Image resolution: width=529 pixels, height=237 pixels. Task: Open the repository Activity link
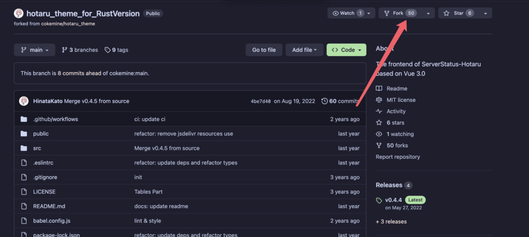point(391,111)
